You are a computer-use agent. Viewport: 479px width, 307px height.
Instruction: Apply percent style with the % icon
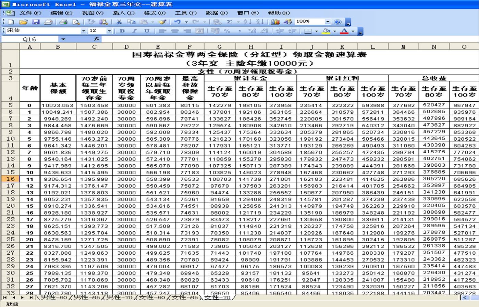click(x=227, y=31)
